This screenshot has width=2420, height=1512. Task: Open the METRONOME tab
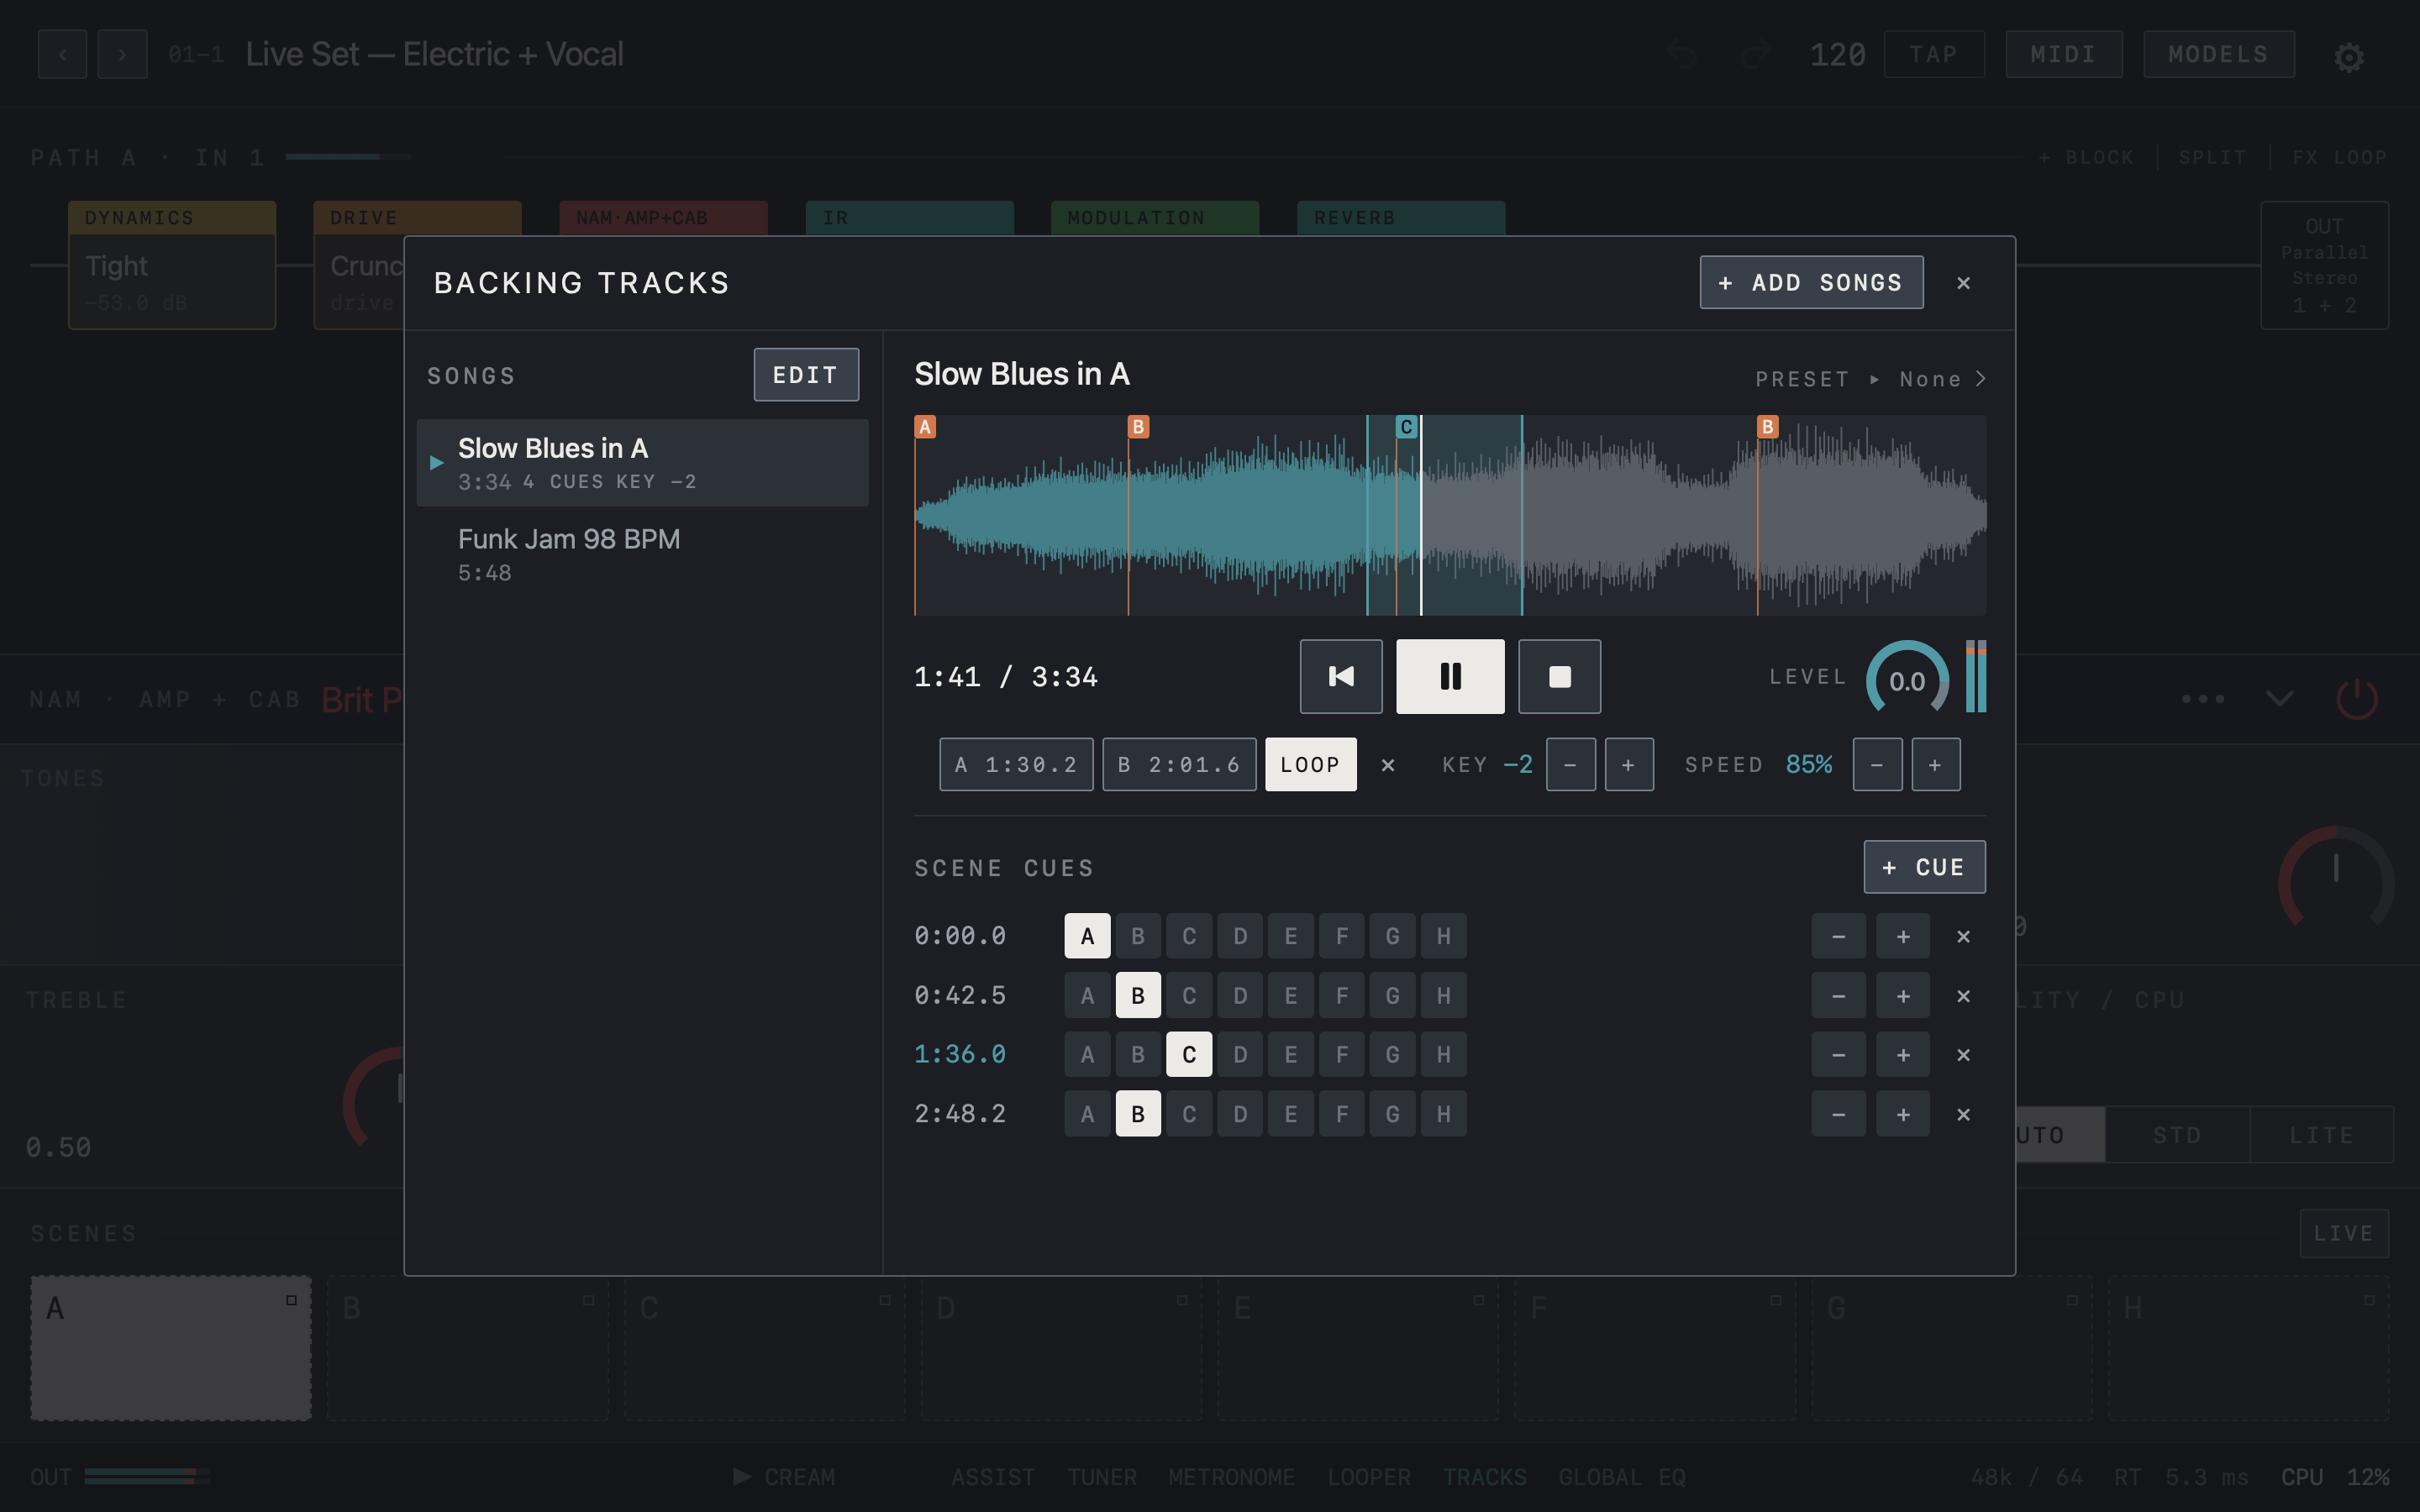[x=1231, y=1477]
